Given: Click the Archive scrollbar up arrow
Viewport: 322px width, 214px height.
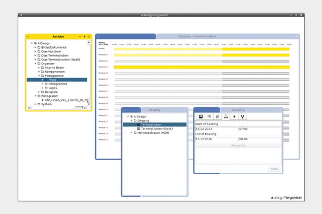Looking at the screenshot, I should click(x=89, y=42).
